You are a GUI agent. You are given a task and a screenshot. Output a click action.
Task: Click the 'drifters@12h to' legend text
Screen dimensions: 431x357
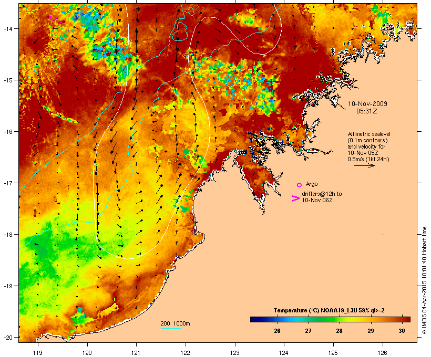(322, 194)
